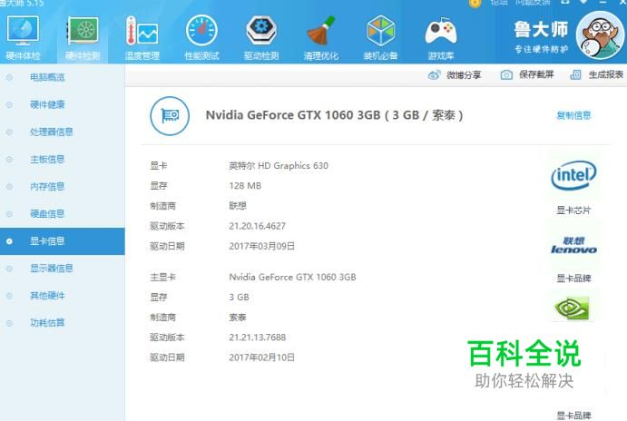Click the 主显卡 Nvidia GeForce GTX 1060 3GB value
The width and height of the screenshot is (627, 421).
[x=292, y=277]
